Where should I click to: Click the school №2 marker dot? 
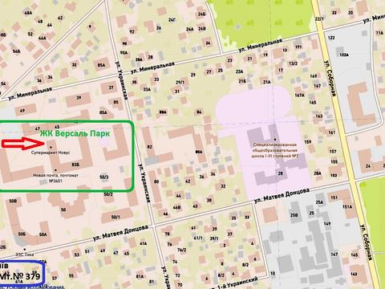click(275, 140)
